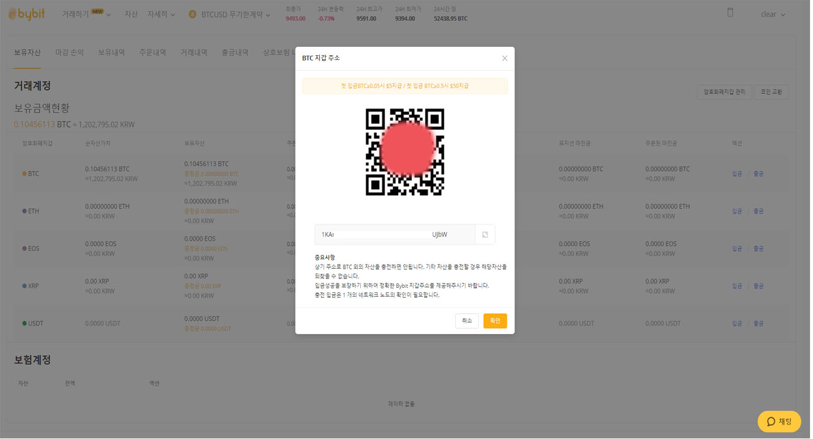Switch to the 보유내역 tab
813x439 pixels.
point(112,52)
